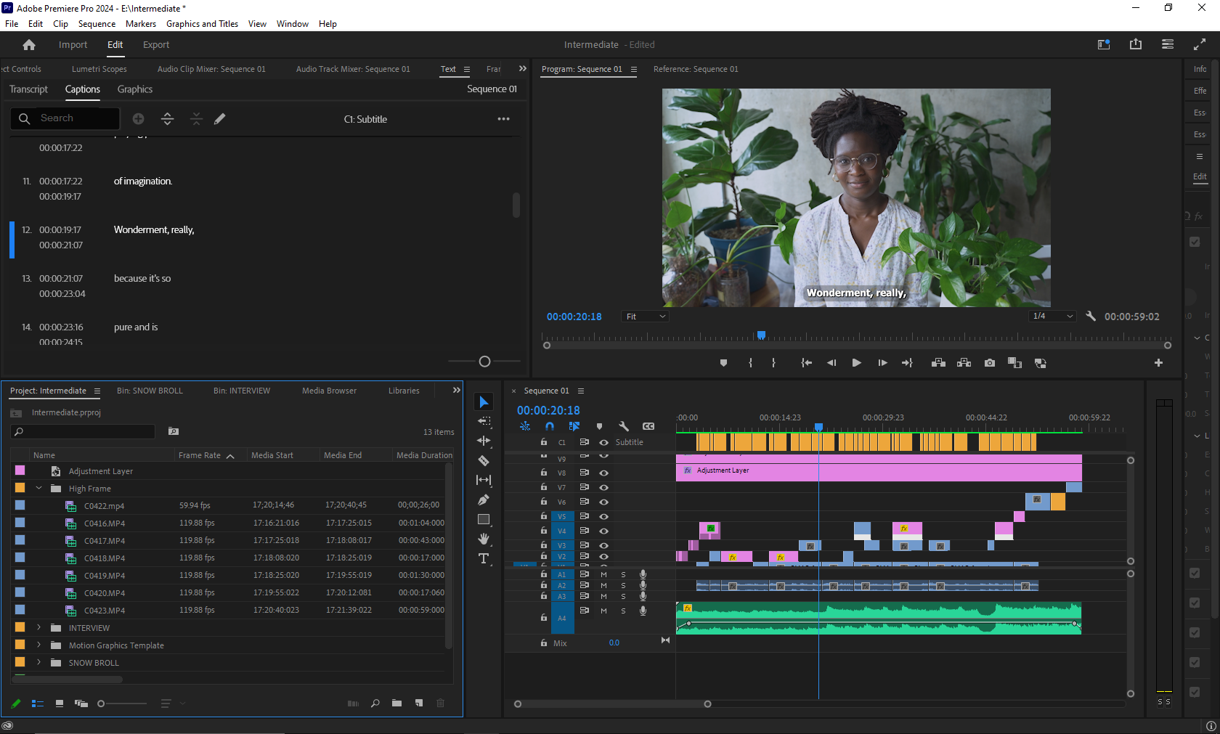Image resolution: width=1220 pixels, height=734 pixels.
Task: Switch to the Transcript tab
Action: (x=28, y=89)
